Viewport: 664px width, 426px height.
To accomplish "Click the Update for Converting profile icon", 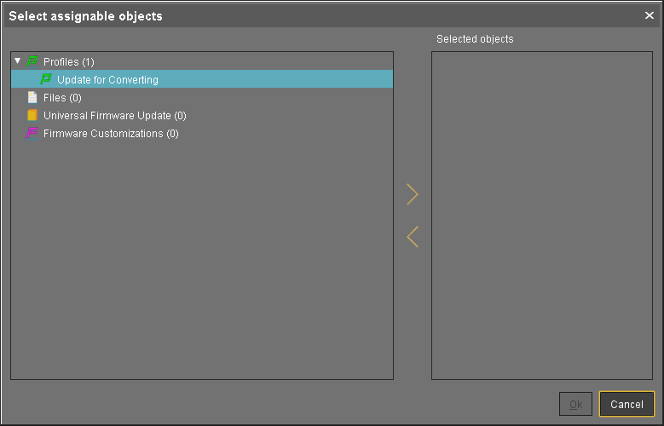I will 46,79.
